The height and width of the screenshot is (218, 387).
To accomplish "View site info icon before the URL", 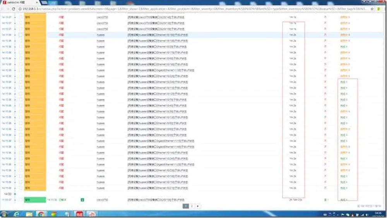I will [20, 9].
